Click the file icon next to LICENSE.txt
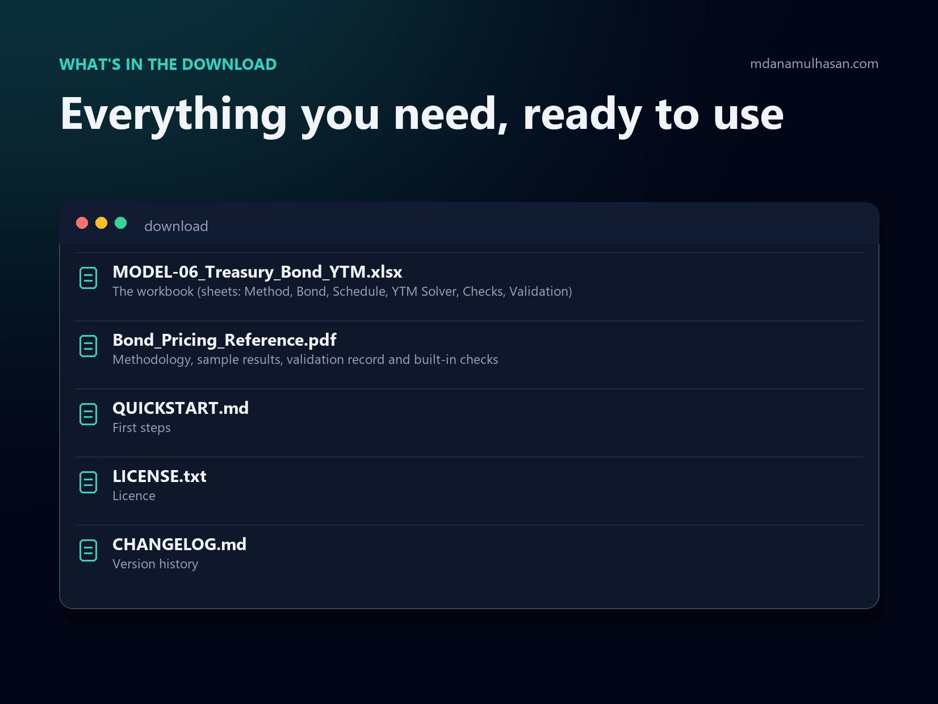This screenshot has width=938, height=704. (88, 482)
